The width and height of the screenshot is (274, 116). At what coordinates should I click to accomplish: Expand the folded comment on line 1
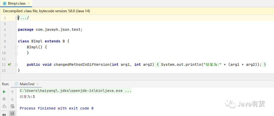point(16,18)
